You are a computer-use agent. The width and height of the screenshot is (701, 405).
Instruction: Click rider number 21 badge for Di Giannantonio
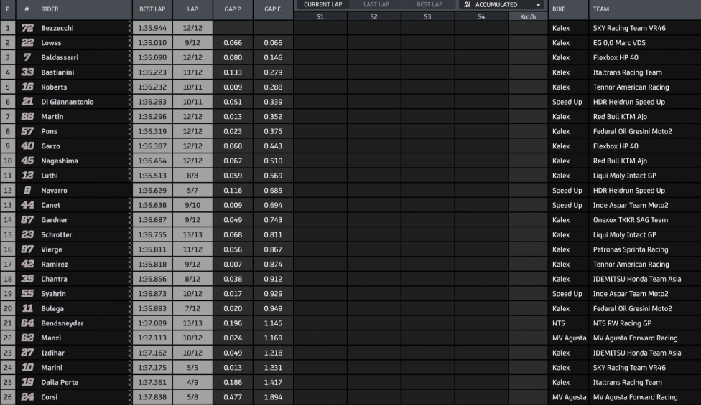pyautogui.click(x=27, y=101)
